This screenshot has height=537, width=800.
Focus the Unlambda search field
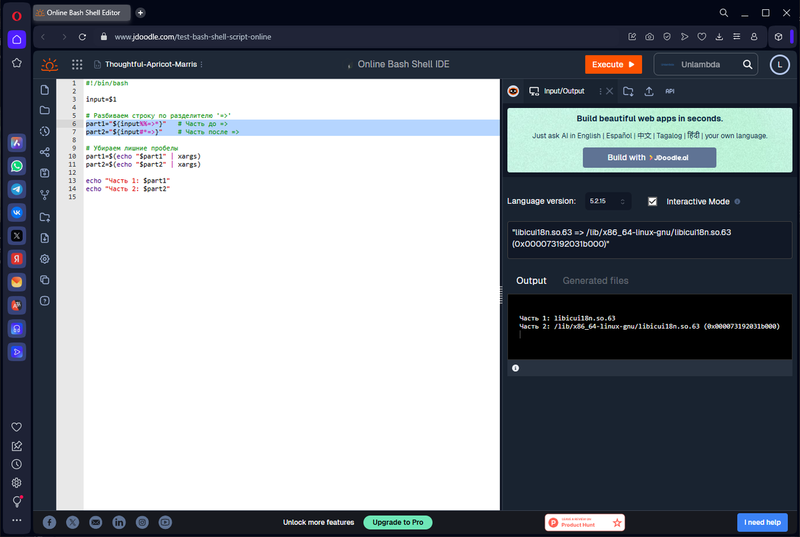pyautogui.click(x=700, y=65)
